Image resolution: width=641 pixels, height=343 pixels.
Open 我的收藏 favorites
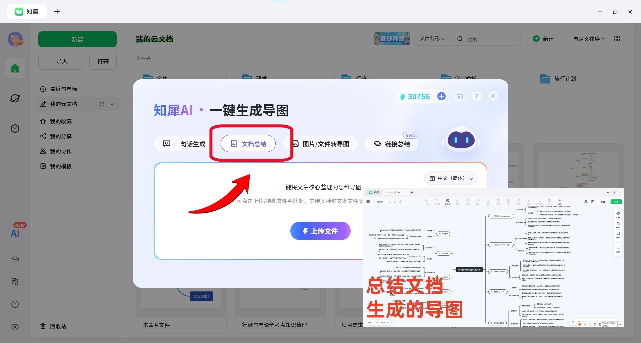77,121
